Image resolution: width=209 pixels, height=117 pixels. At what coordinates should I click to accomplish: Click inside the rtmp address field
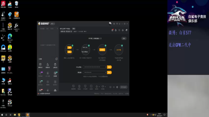click(x=95, y=67)
